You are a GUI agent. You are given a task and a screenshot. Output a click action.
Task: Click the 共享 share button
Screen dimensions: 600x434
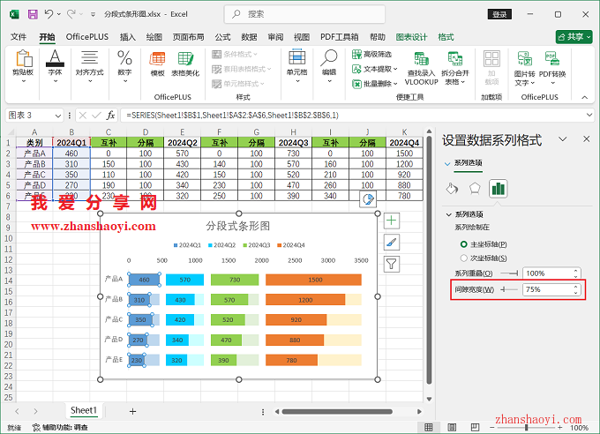[x=574, y=36]
